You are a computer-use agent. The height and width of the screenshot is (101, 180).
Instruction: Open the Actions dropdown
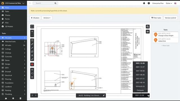tap(47, 18)
